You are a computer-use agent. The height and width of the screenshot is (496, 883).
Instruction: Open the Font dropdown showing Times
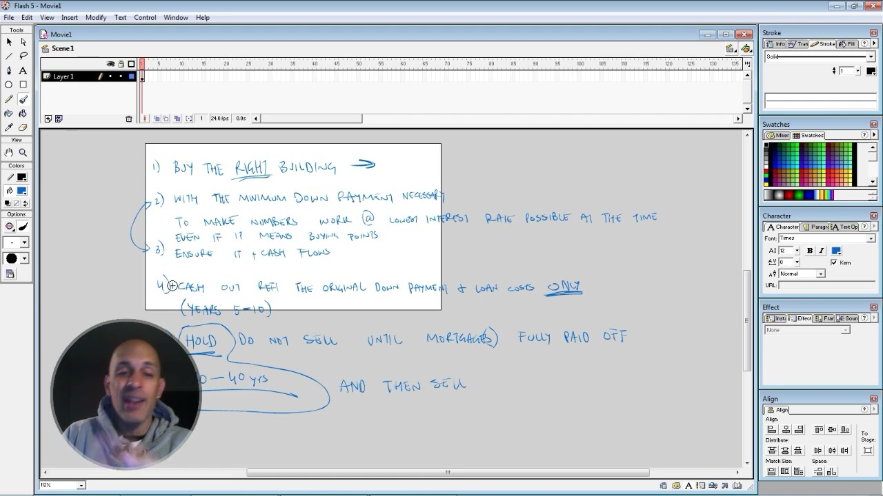(871, 238)
